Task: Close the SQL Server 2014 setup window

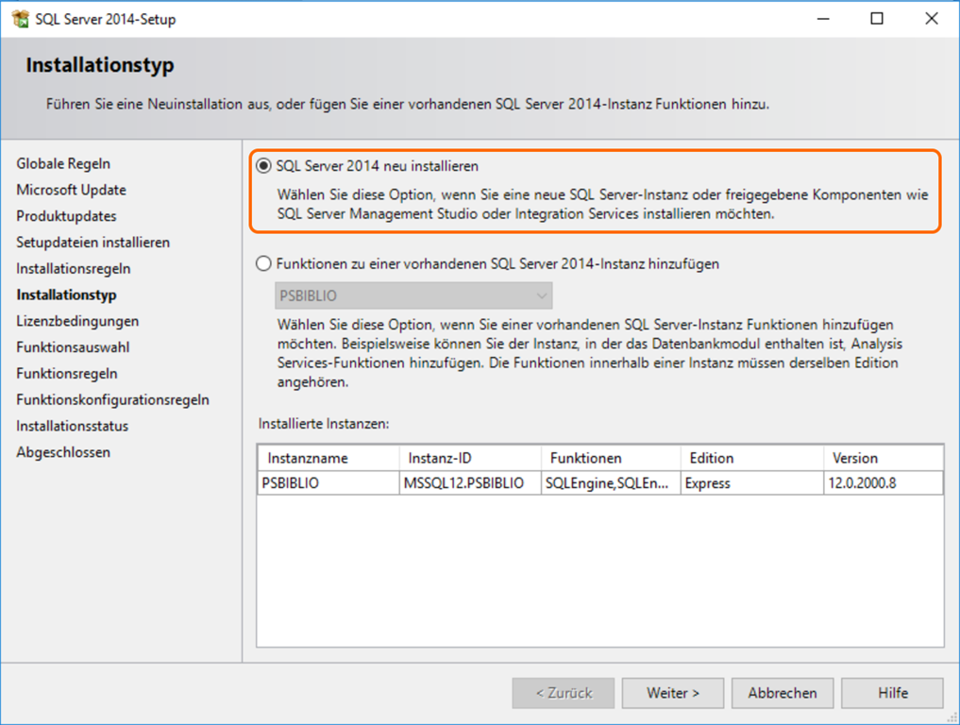Action: 932,19
